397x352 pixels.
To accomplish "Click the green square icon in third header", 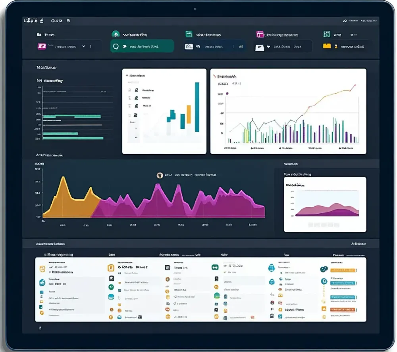I will pyautogui.click(x=189, y=34).
